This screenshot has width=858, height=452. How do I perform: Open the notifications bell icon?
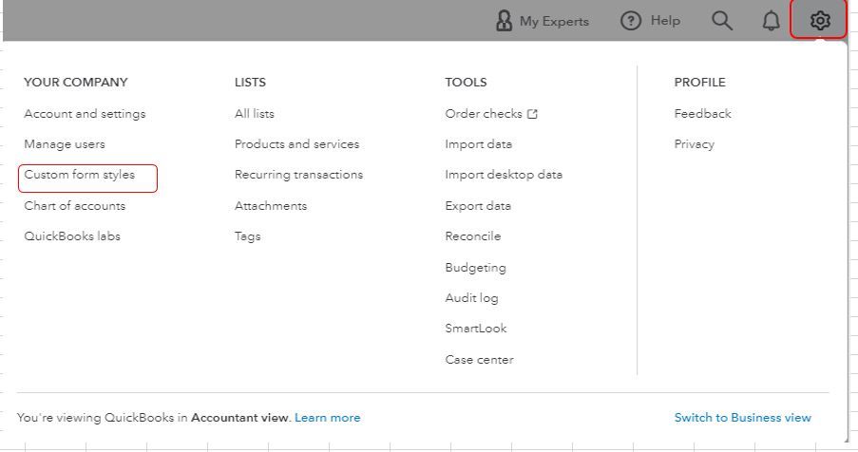coord(771,21)
